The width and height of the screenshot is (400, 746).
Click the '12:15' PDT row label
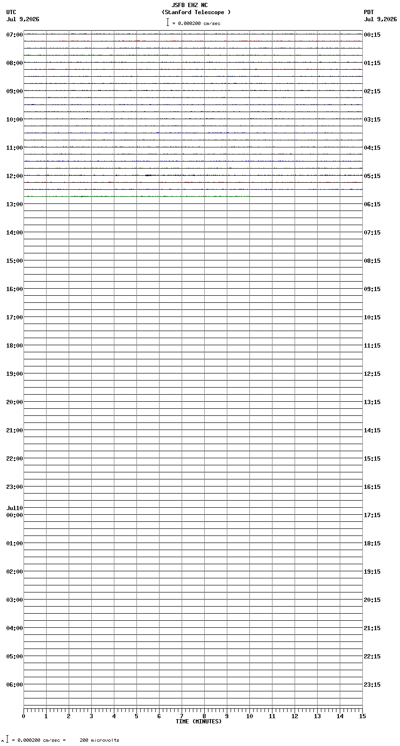coord(372,374)
